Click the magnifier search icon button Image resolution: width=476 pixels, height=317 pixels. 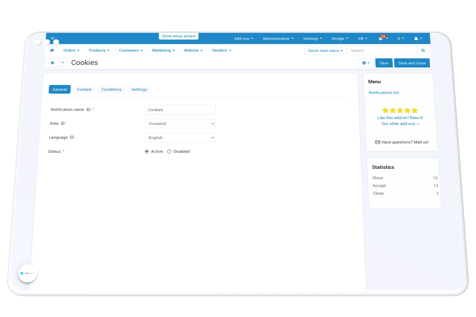[423, 51]
